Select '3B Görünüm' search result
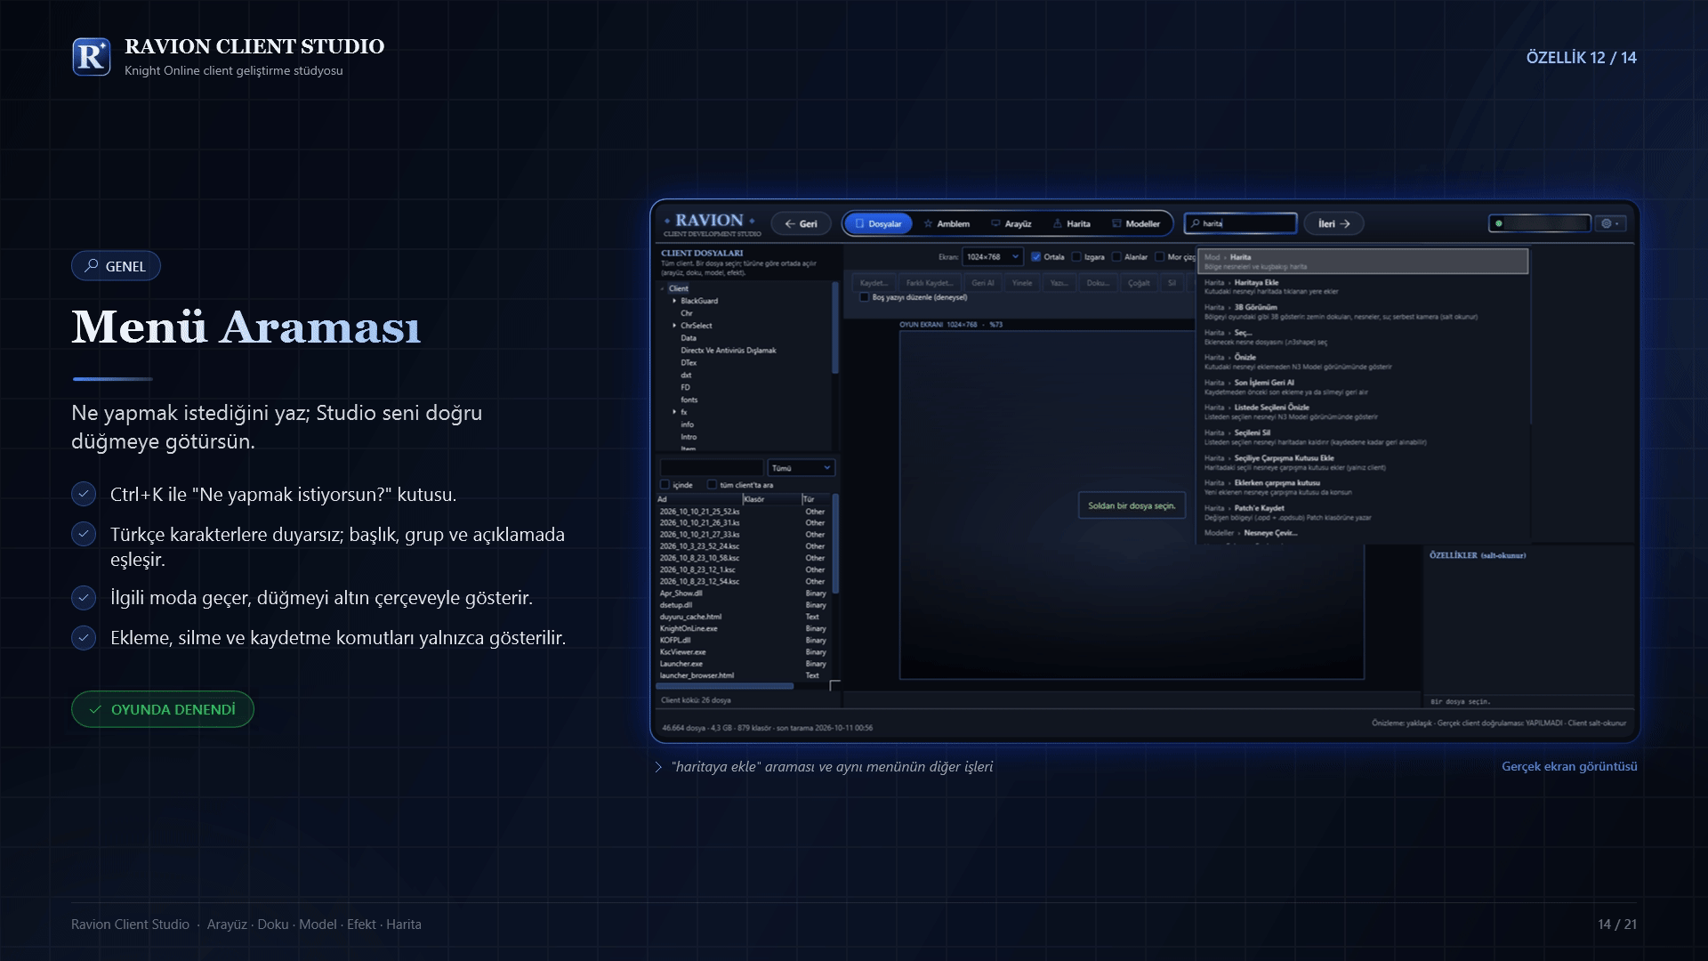Image resolution: width=1708 pixels, height=961 pixels. [1363, 311]
